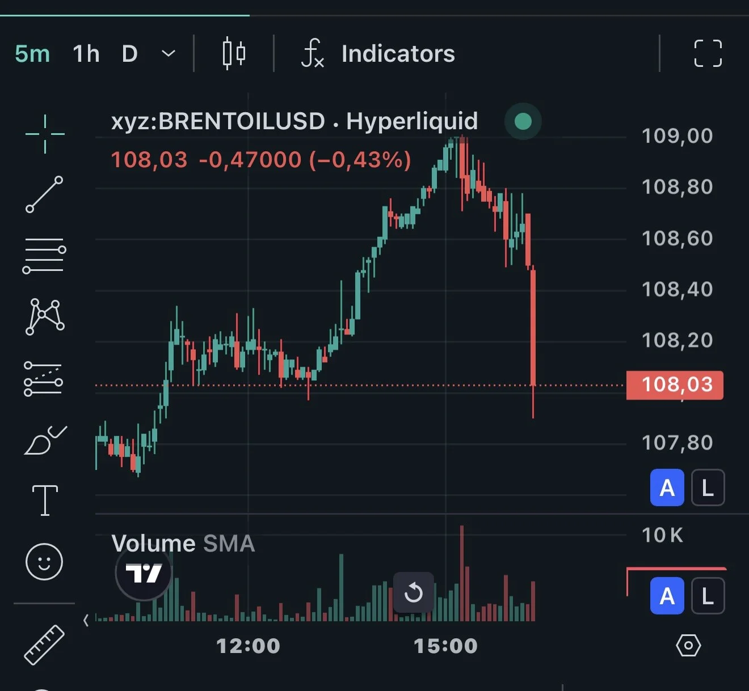Open chart settings hexagon gear icon

pyautogui.click(x=688, y=645)
